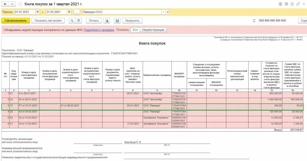
Task: Open calendar for start date 01.01.2021
Action: [x=37, y=12]
